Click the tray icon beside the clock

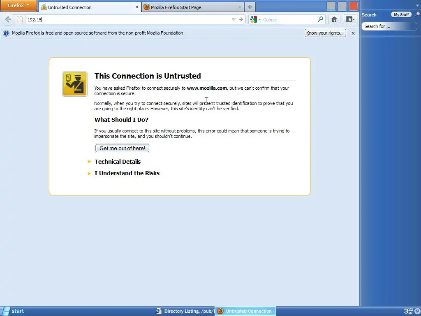417,311
